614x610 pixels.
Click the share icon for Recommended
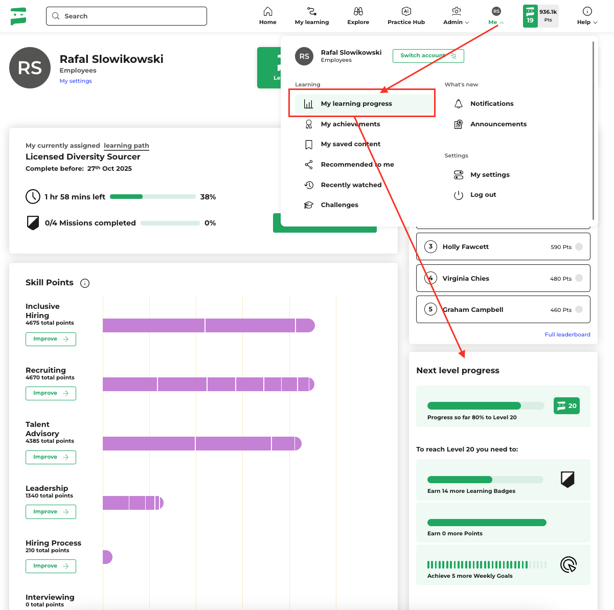[309, 165]
